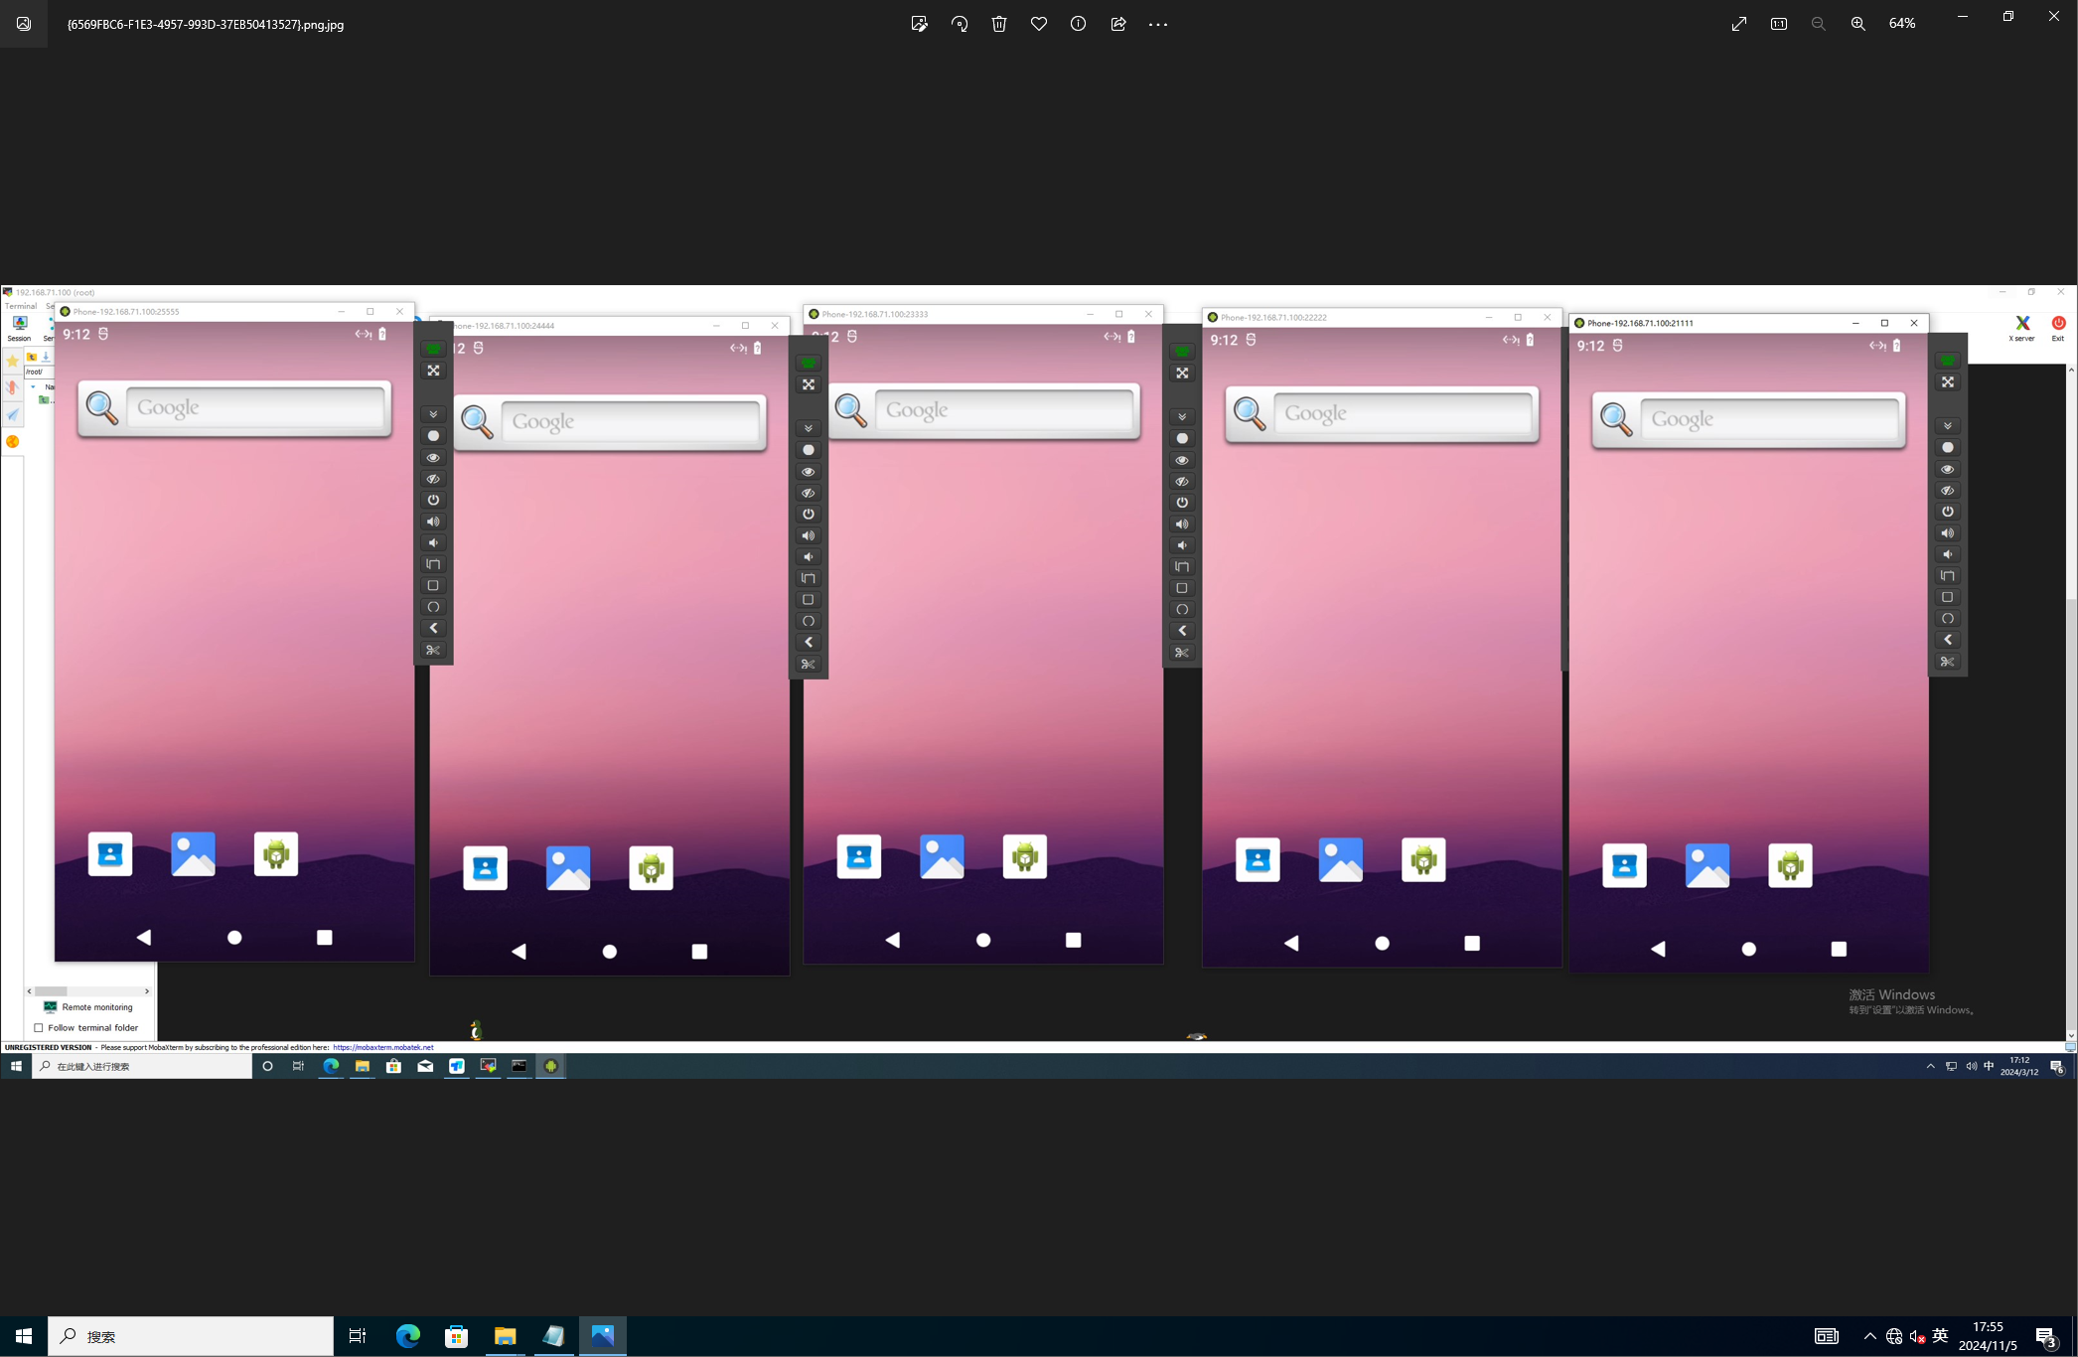The width and height of the screenshot is (2078, 1357).
Task: Click power icon on Phone 24444 toolbar
Action: [809, 515]
